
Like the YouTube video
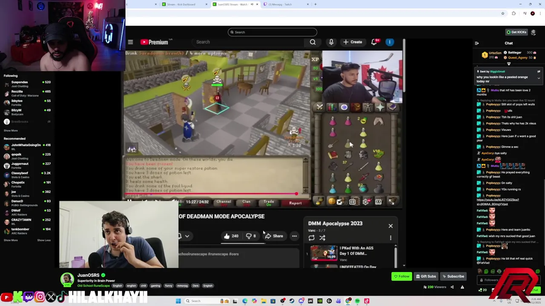pyautogui.click(x=231, y=236)
